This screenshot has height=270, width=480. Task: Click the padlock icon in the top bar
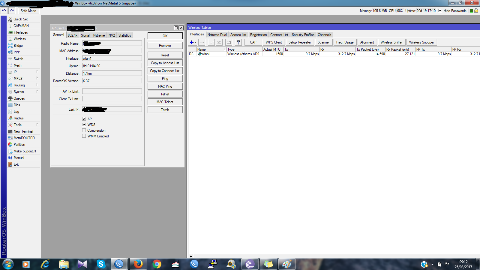[476, 11]
